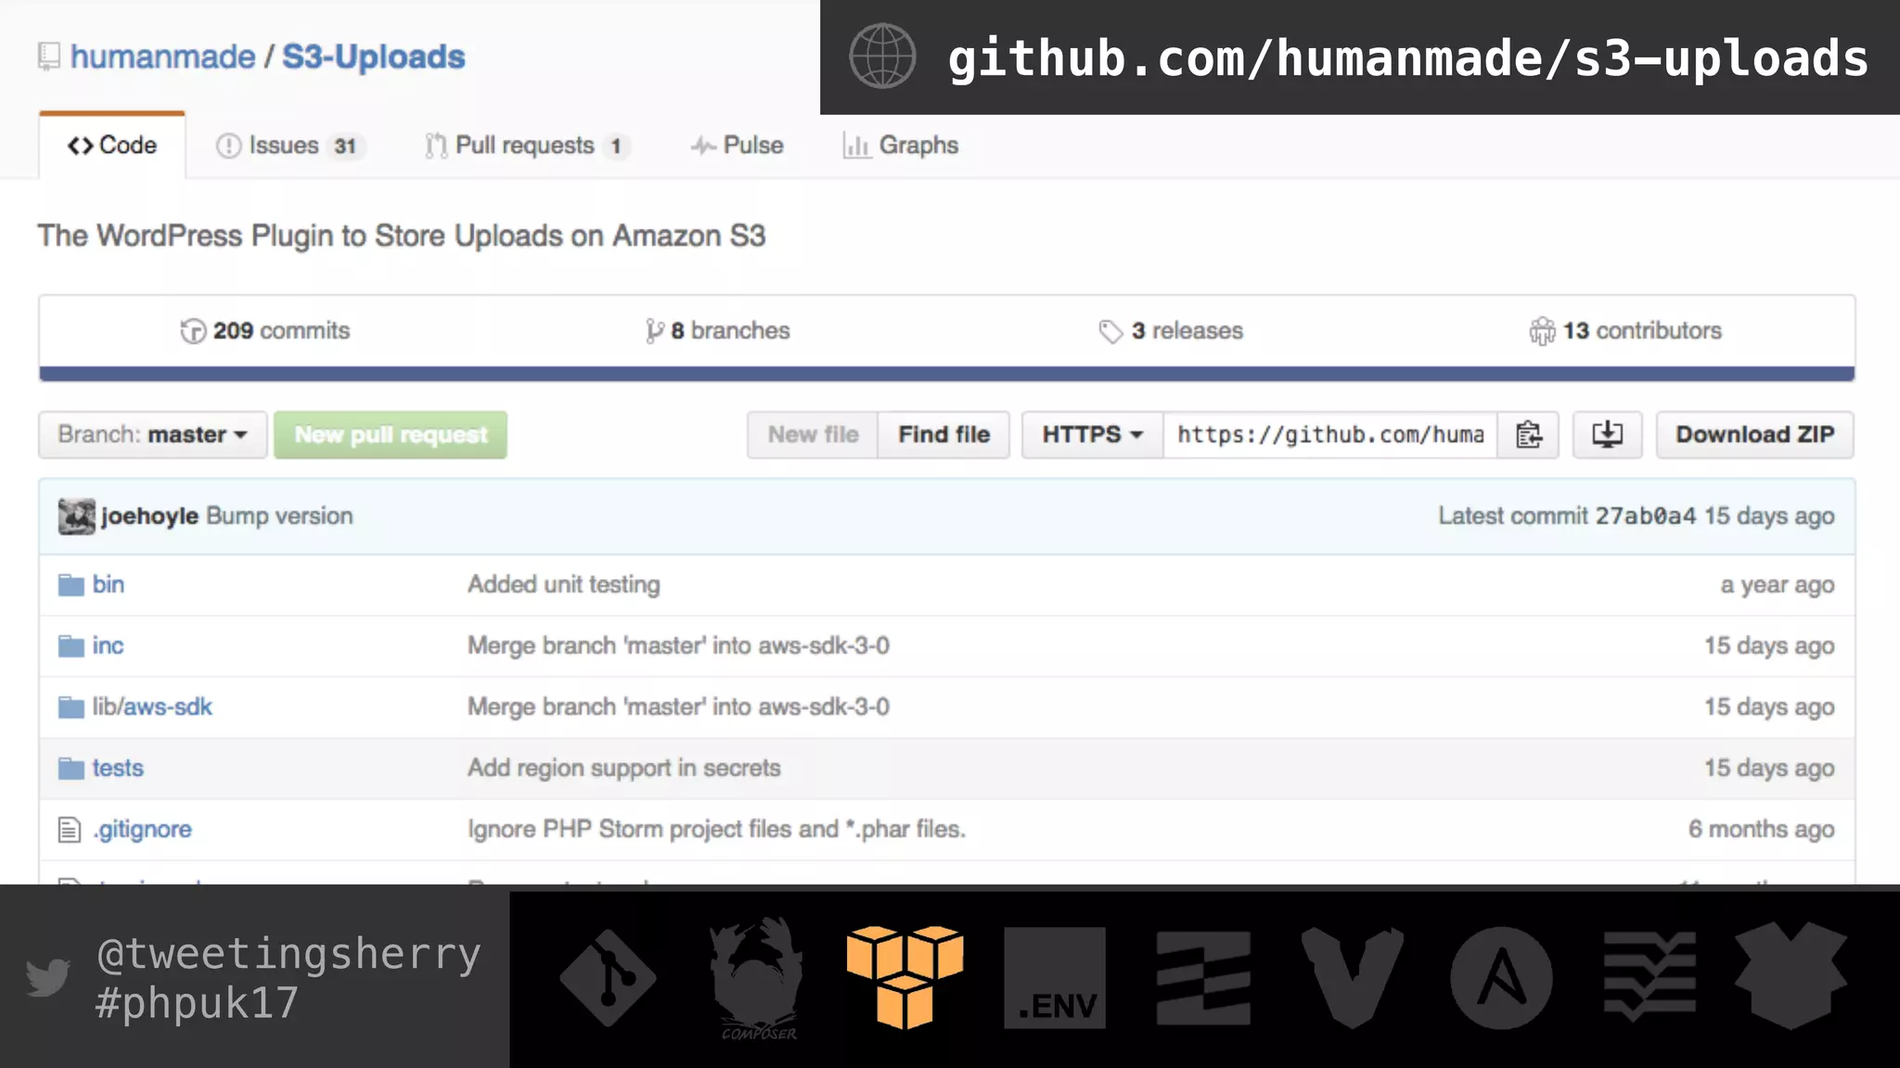
Task: Open the S3-Uploads repository link
Action: pyautogui.click(x=374, y=57)
